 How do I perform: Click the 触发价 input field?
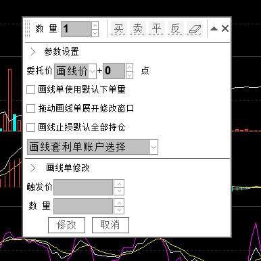point(83,187)
